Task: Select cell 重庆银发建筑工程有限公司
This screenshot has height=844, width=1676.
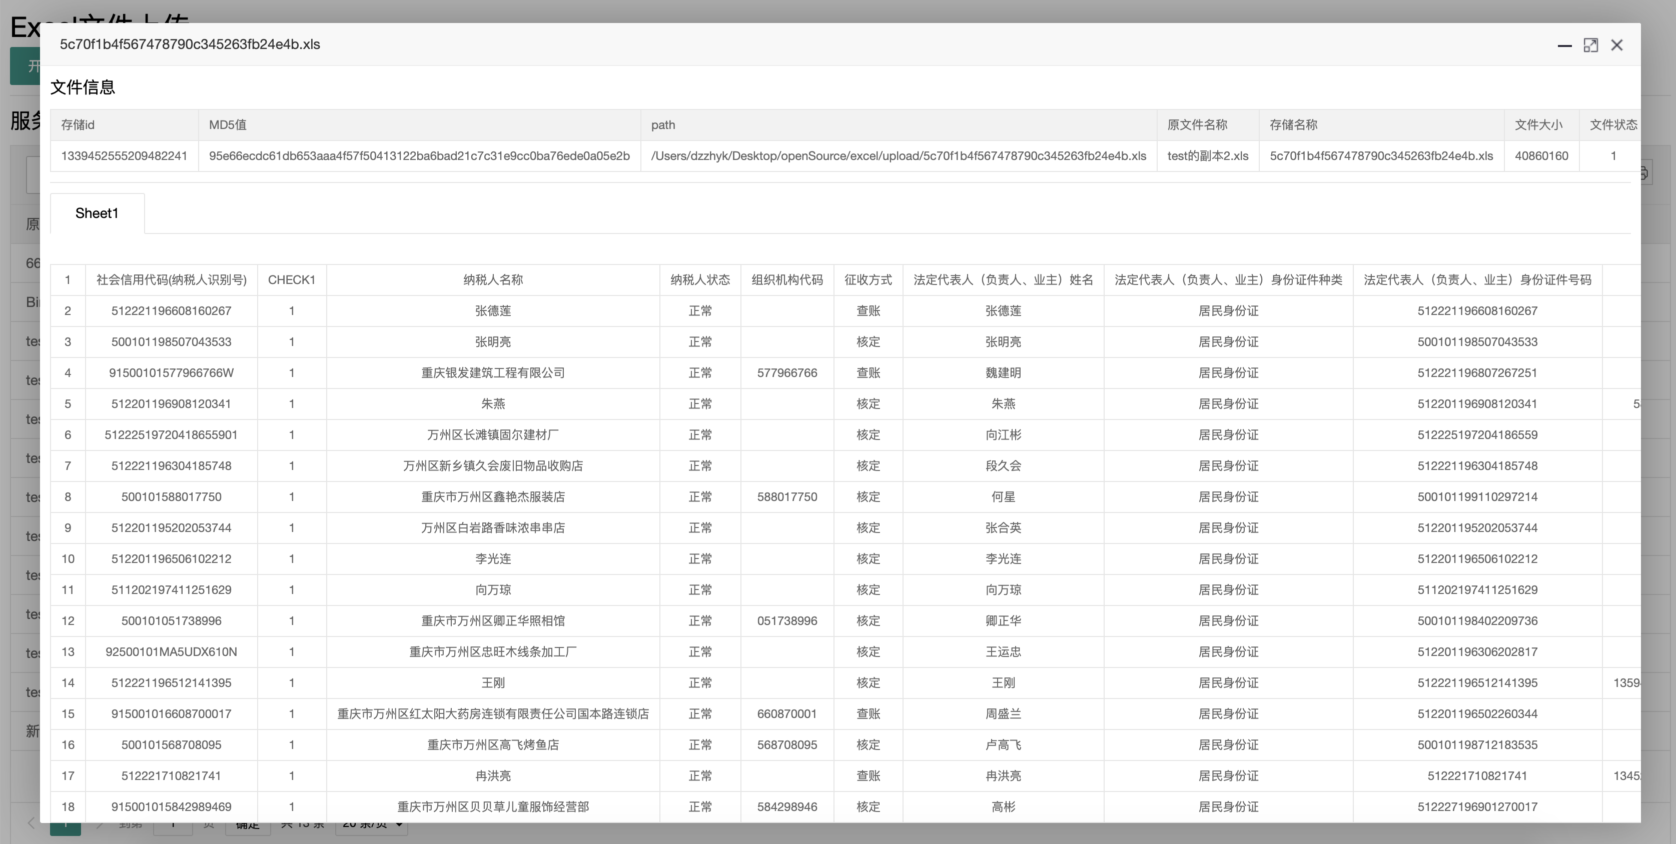Action: pyautogui.click(x=492, y=373)
